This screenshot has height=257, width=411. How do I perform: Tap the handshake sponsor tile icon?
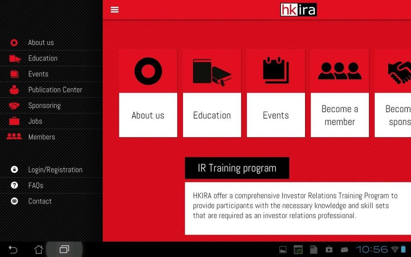tap(399, 71)
